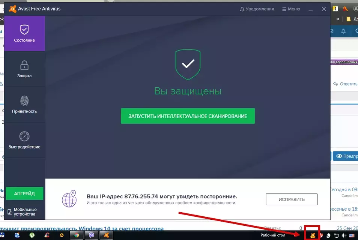The image size is (358, 240).
Task: Click Ответить reply link in browser page
Action: (x=345, y=84)
